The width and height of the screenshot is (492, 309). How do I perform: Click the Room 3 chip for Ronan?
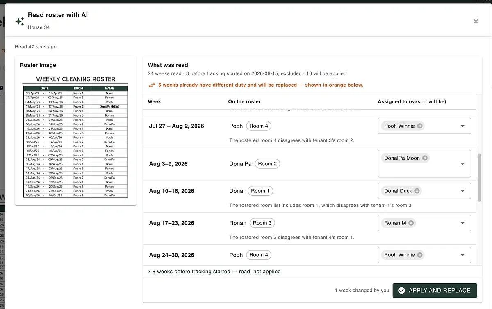click(262, 223)
